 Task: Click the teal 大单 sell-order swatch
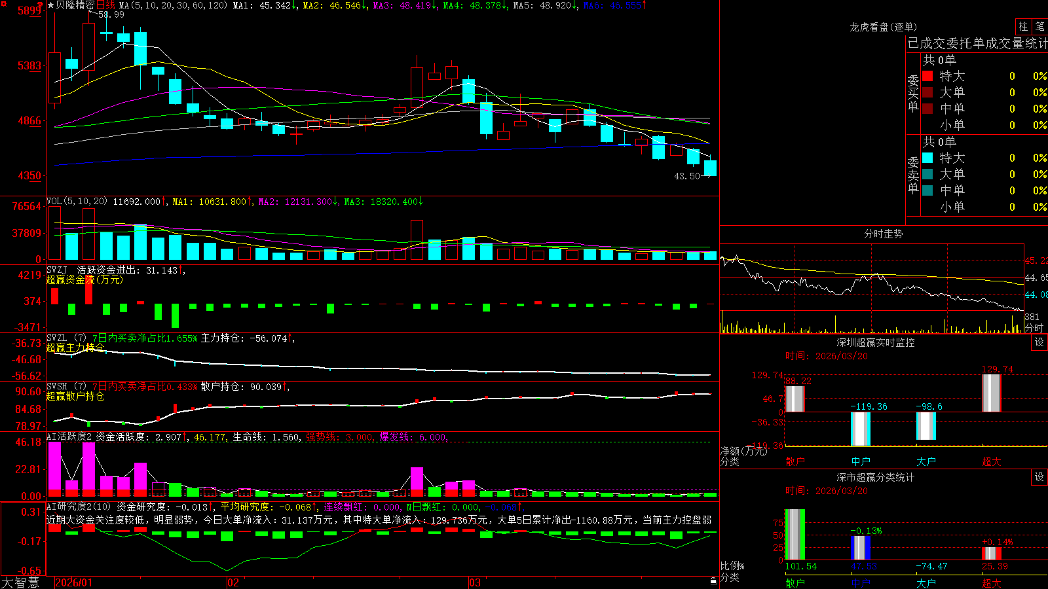tap(927, 174)
